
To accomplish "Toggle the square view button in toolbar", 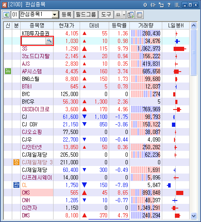I will (118, 15).
